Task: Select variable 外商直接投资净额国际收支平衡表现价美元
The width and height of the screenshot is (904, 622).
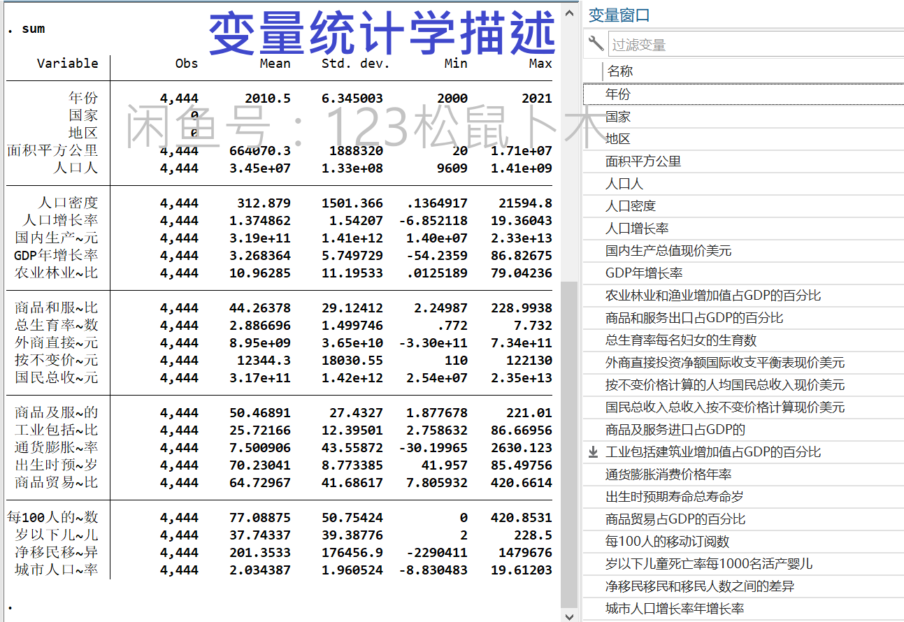Action: [743, 363]
